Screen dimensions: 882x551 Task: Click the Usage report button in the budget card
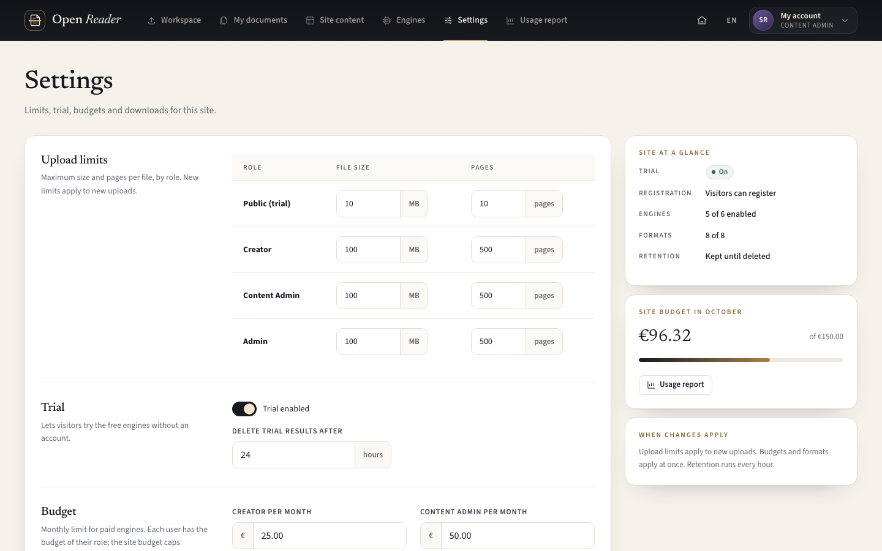[x=676, y=385]
